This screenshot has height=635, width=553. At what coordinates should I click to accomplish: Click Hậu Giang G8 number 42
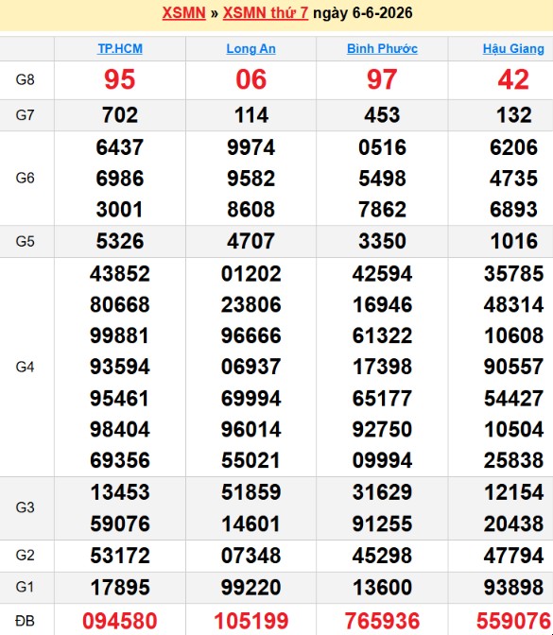(513, 79)
